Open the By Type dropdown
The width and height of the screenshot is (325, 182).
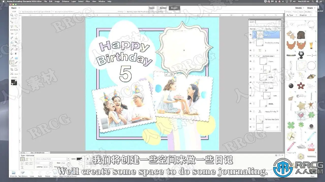tap(292, 15)
